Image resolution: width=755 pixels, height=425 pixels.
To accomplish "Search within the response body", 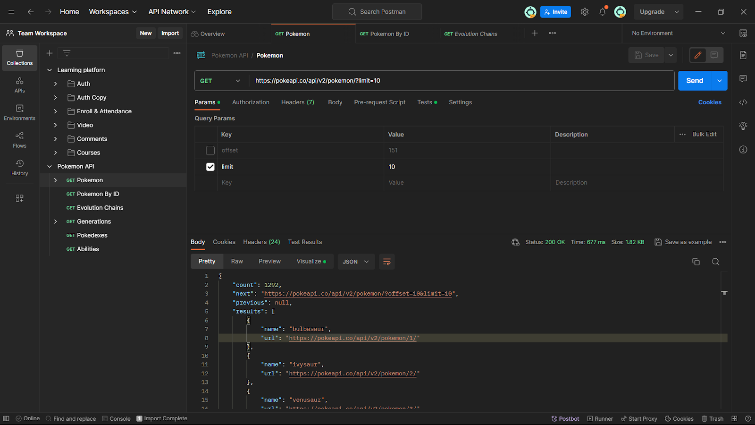I will click(716, 262).
